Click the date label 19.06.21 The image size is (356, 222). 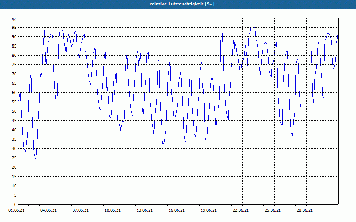209,210
